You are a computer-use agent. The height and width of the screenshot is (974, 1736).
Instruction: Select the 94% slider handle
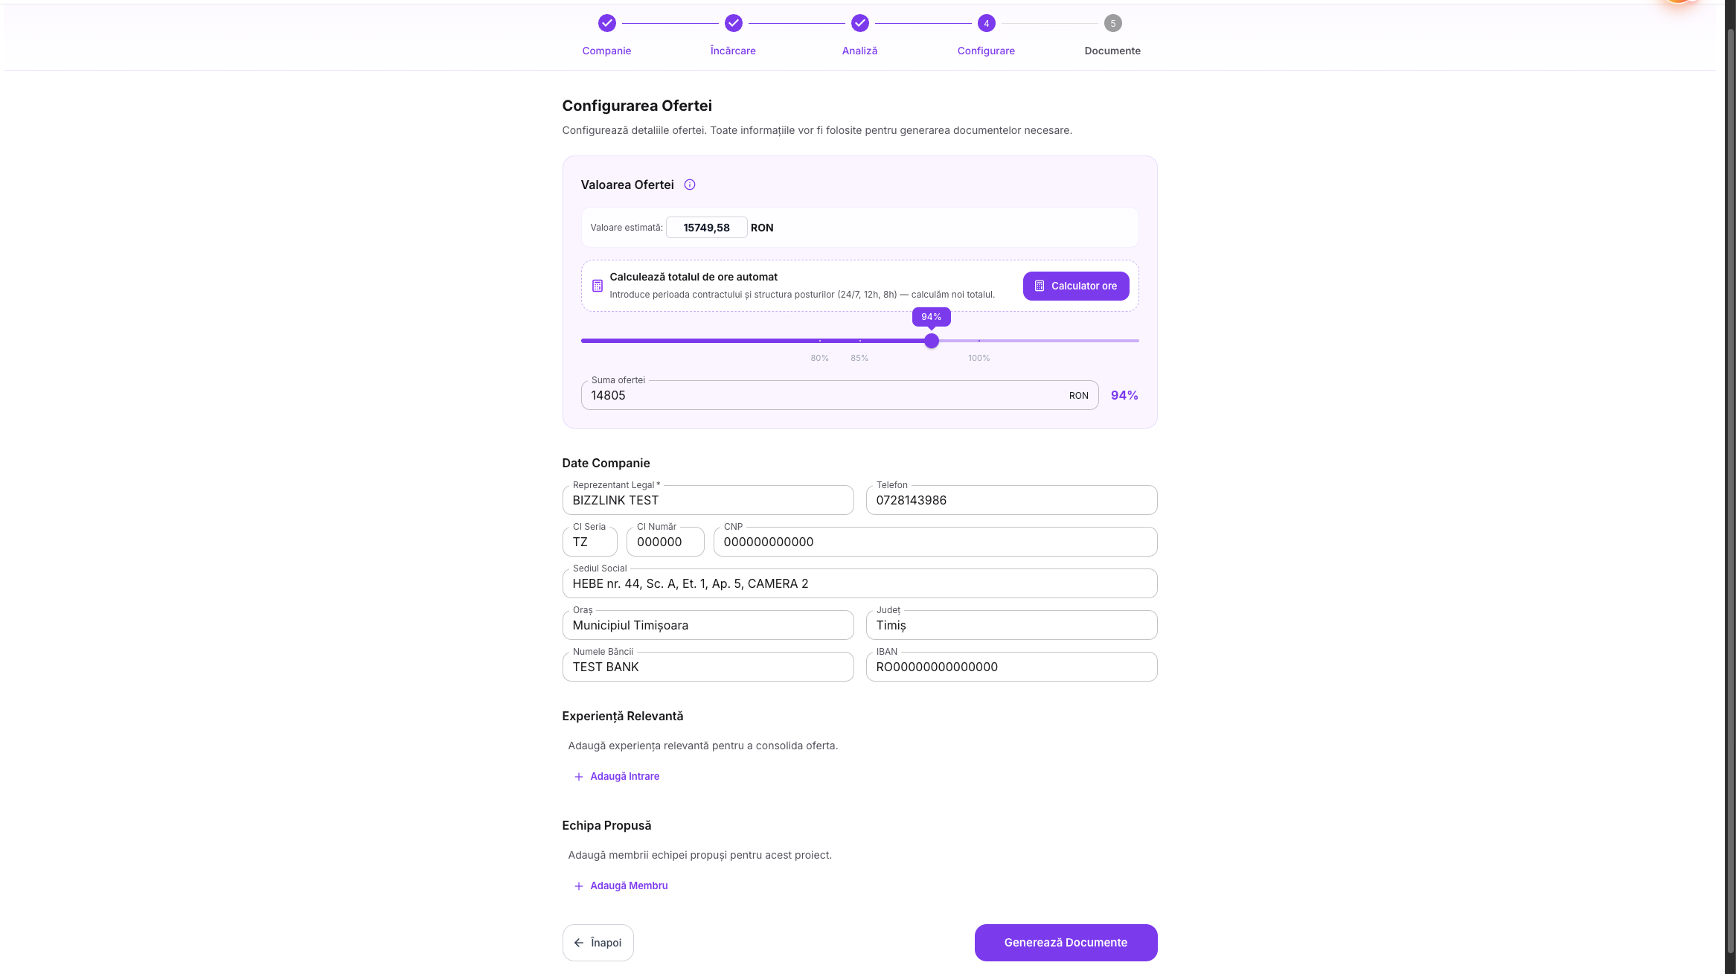tap(932, 341)
